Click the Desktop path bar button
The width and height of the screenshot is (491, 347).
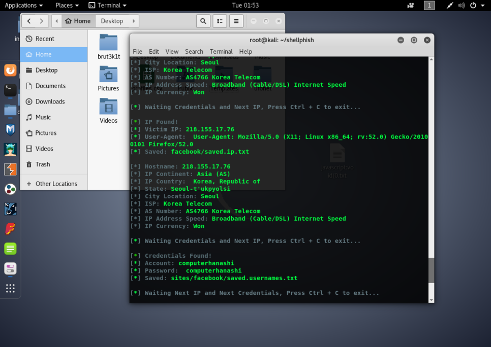pyautogui.click(x=112, y=21)
